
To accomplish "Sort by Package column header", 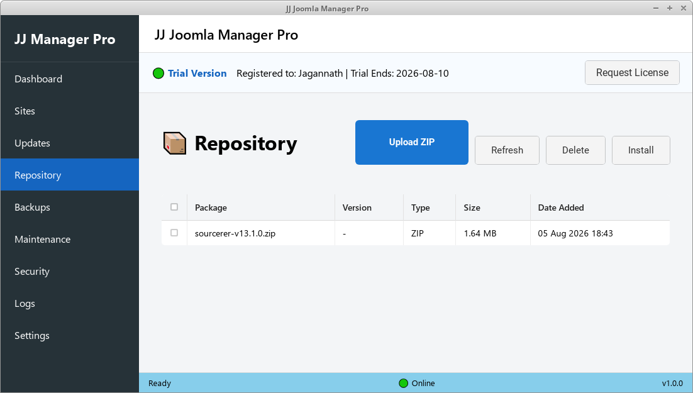I will (x=261, y=208).
